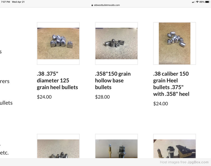Open the .38 .375" 125 grain heel bullets thumbnail

click(x=58, y=43)
